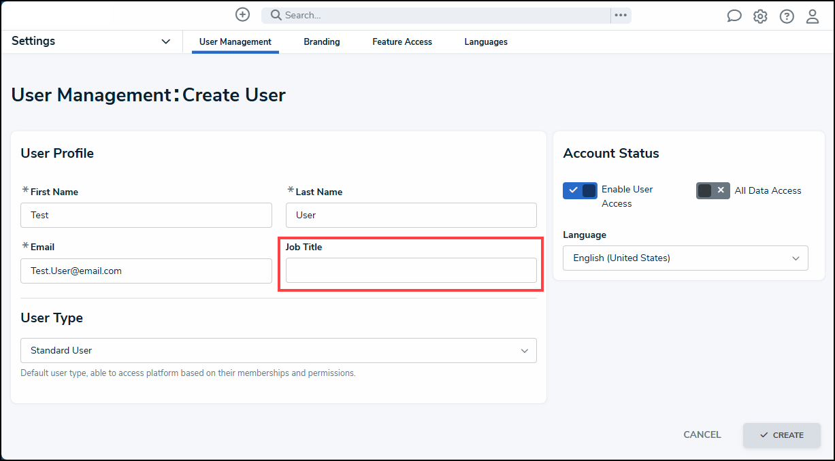Open the help question mark icon
The width and height of the screenshot is (835, 461).
click(787, 16)
